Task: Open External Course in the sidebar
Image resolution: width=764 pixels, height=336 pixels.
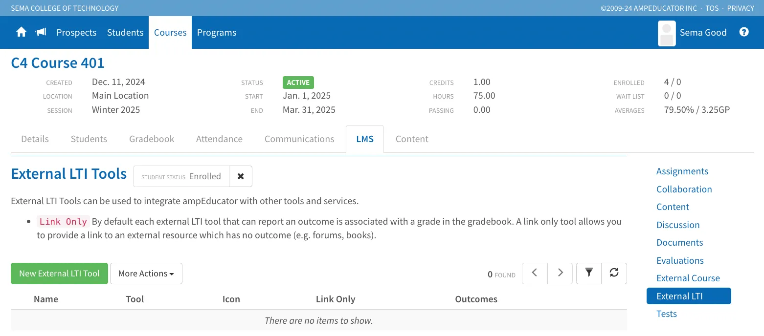Action: [688, 278]
